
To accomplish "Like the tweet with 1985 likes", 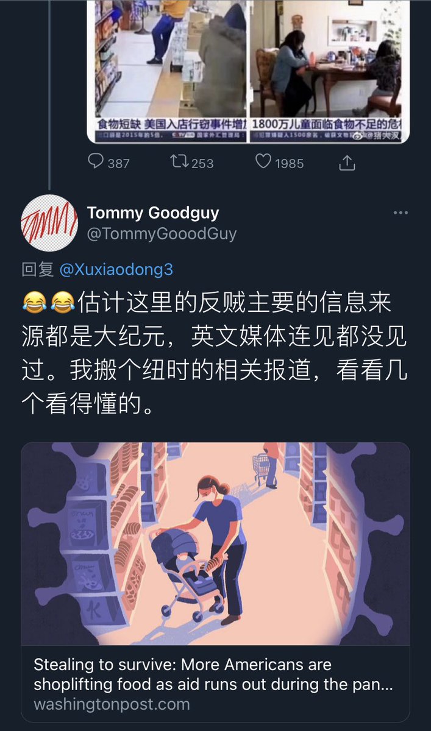I will coord(263,162).
